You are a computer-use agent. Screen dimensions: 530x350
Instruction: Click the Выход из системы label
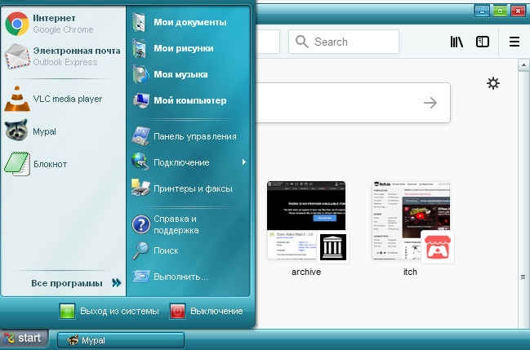coord(120,311)
